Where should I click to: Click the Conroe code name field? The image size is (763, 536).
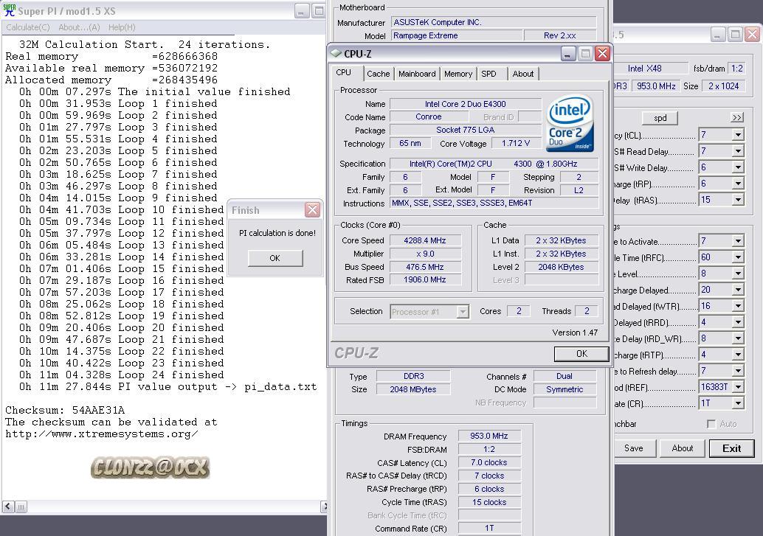pyautogui.click(x=429, y=116)
